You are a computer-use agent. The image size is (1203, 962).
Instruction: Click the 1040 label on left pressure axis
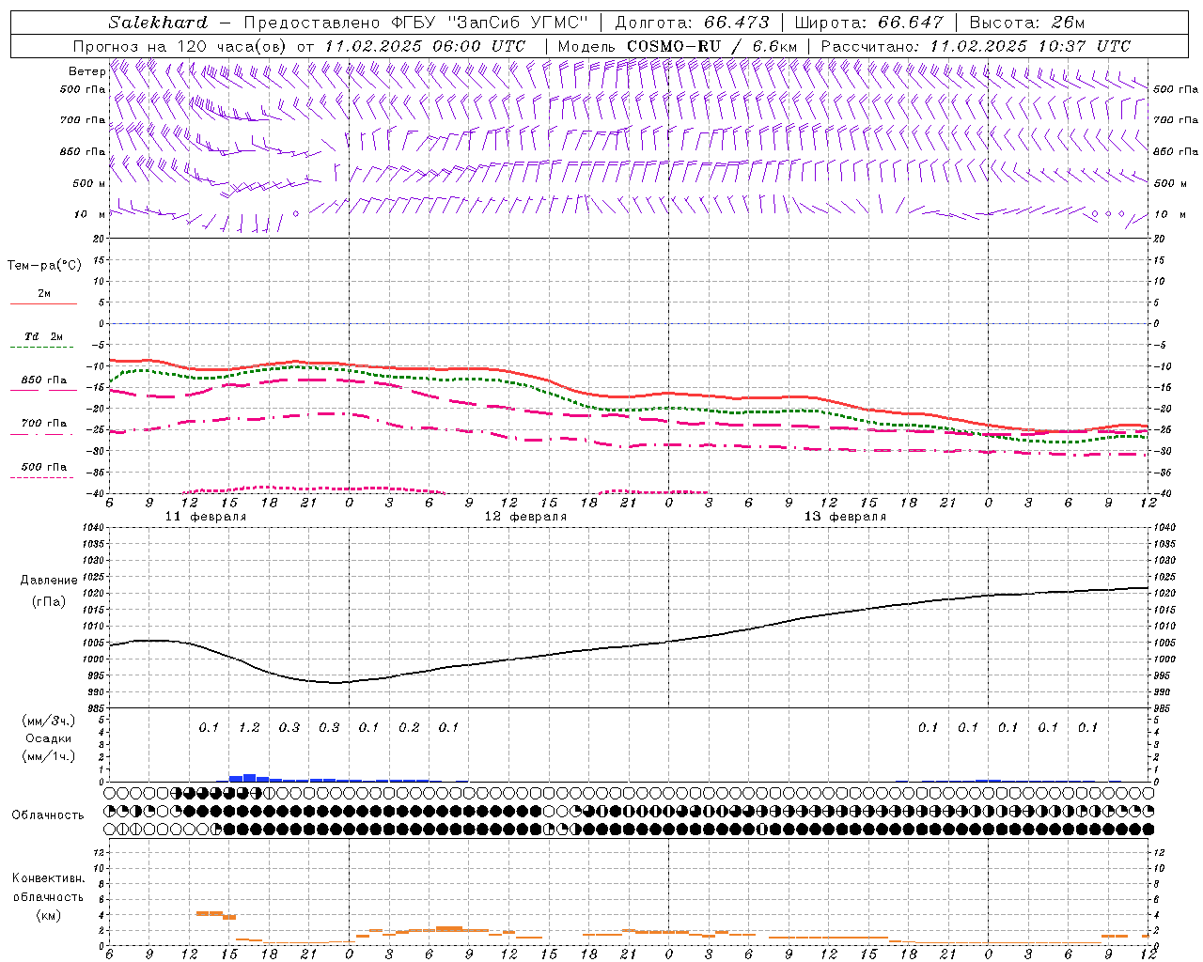(x=94, y=528)
